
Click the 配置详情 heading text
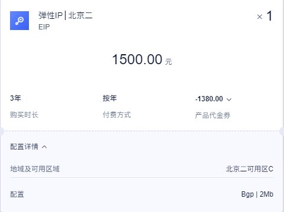[24, 147]
